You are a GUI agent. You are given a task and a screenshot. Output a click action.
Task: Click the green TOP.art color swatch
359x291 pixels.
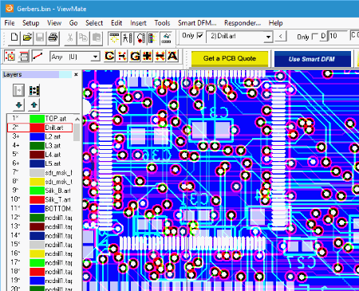tap(37, 119)
